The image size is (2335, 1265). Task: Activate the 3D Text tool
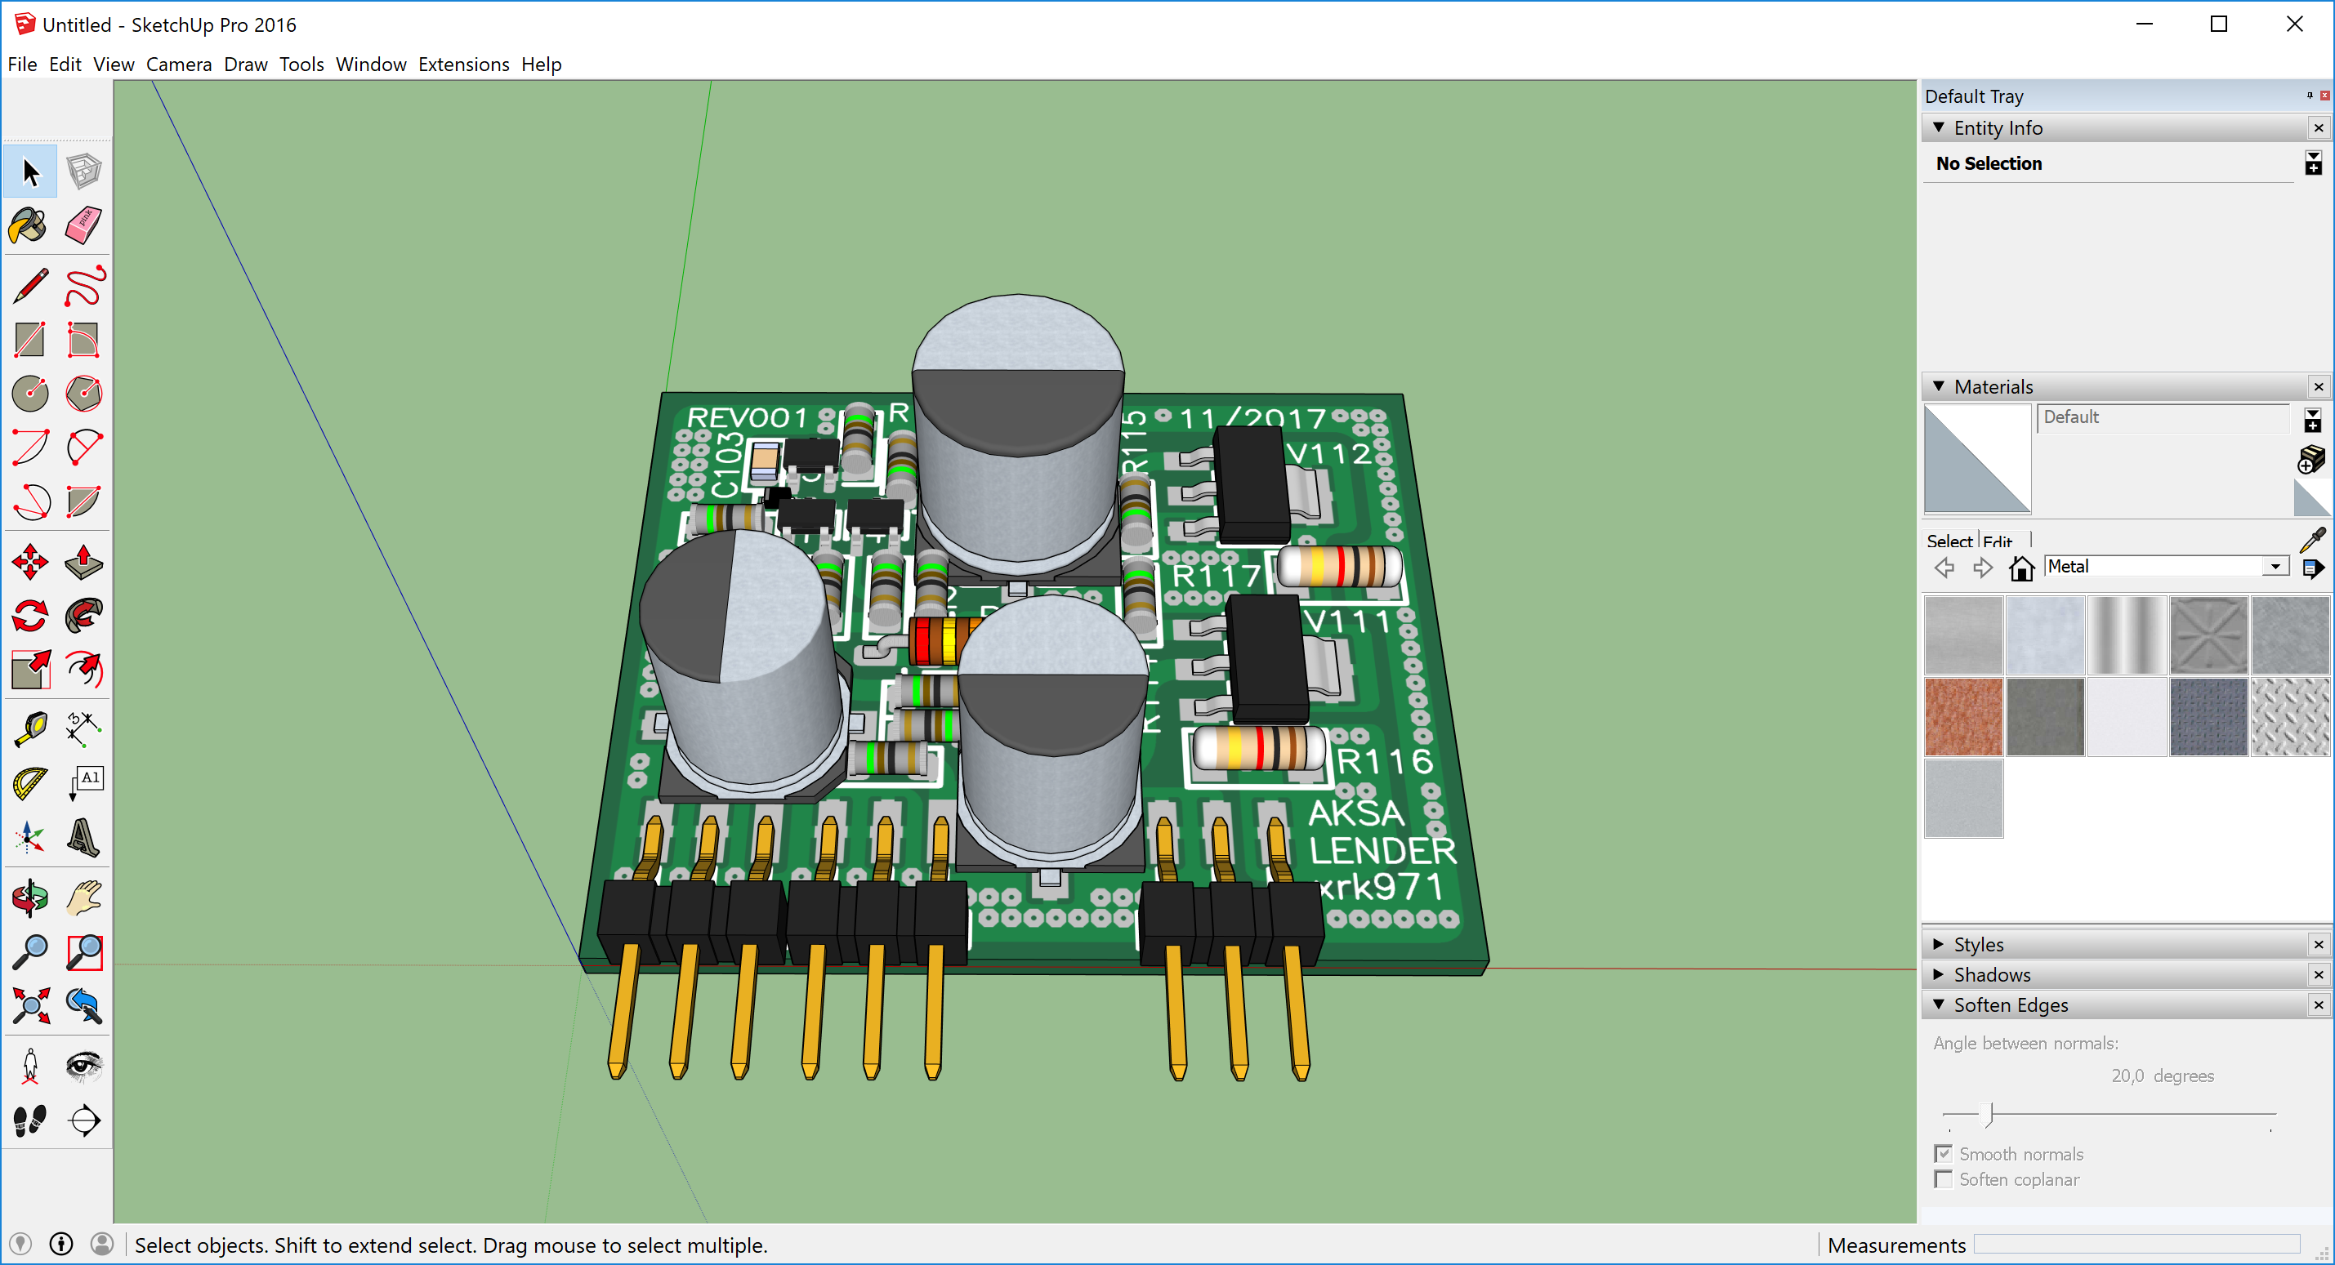(x=83, y=837)
